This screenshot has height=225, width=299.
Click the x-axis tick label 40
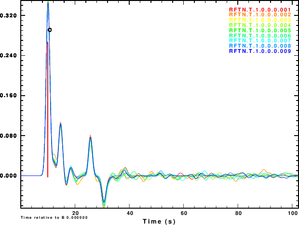coord(130,213)
